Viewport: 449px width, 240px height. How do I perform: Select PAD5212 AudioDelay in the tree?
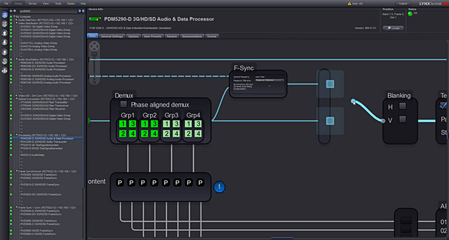click(x=32, y=155)
